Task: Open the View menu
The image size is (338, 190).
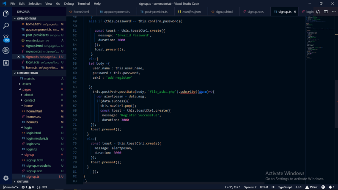Action: [49, 3]
